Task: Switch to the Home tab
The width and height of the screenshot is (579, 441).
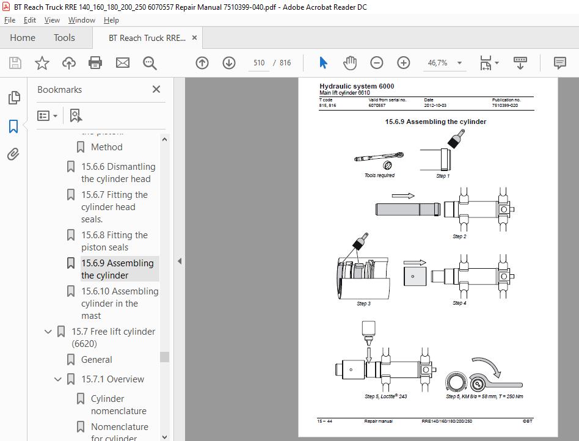Action: [x=23, y=38]
